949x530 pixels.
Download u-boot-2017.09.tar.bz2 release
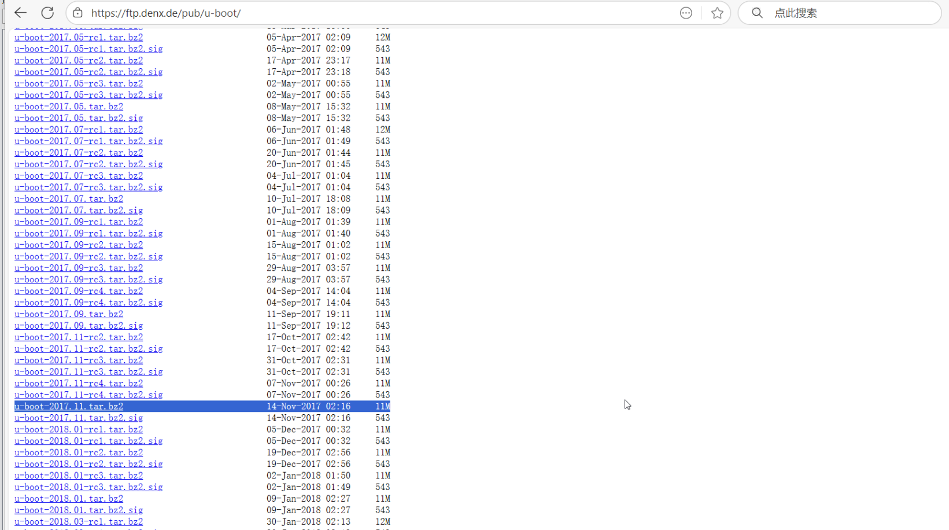pyautogui.click(x=69, y=315)
